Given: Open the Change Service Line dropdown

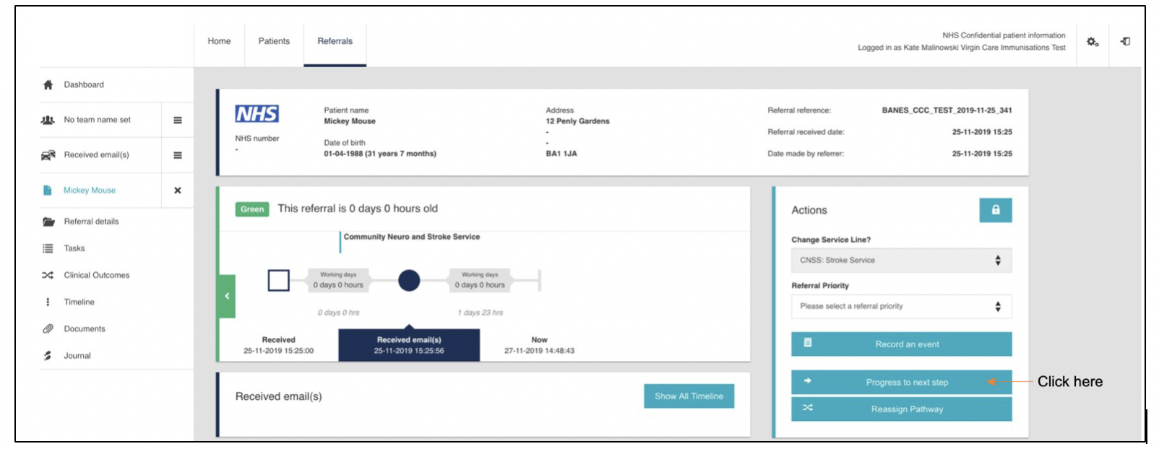Looking at the screenshot, I should pos(900,261).
